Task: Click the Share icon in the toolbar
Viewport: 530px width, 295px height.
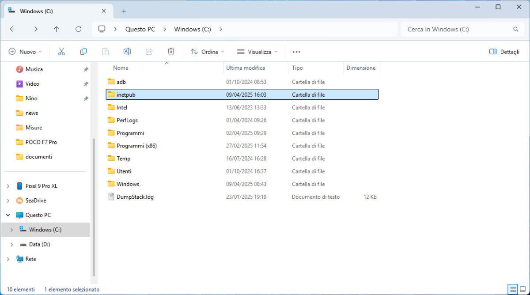Action: pyautogui.click(x=149, y=51)
